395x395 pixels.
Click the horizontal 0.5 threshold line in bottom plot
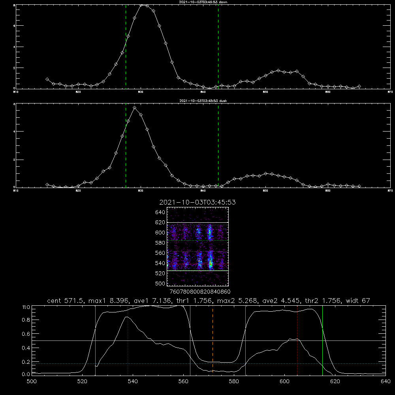[x=209, y=340]
